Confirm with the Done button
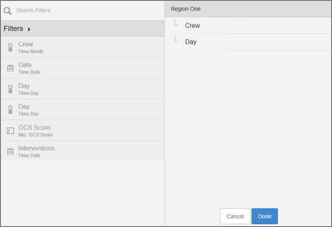The height and width of the screenshot is (227, 332). pos(264,216)
